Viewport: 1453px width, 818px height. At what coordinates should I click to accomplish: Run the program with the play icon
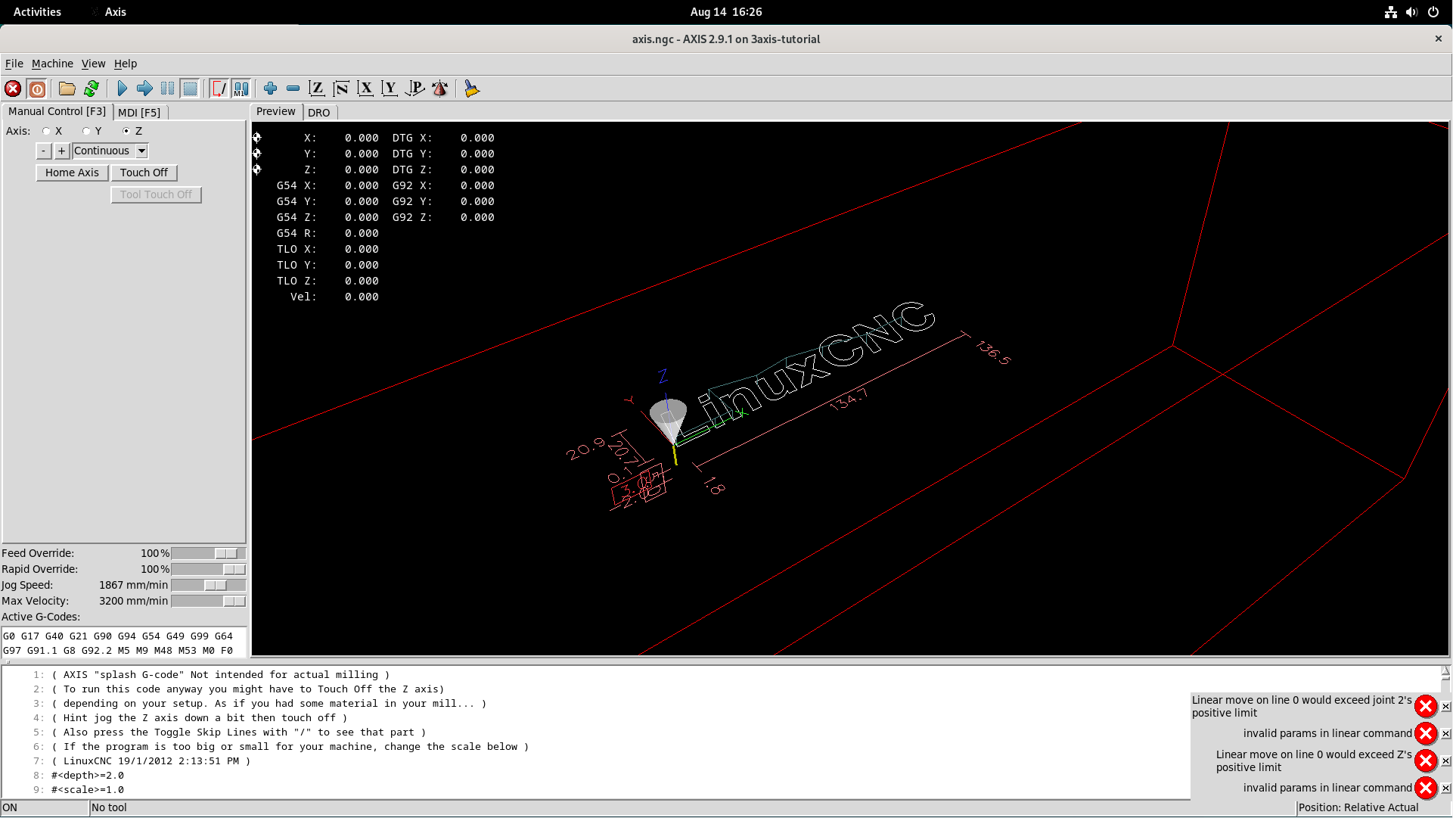coord(122,89)
